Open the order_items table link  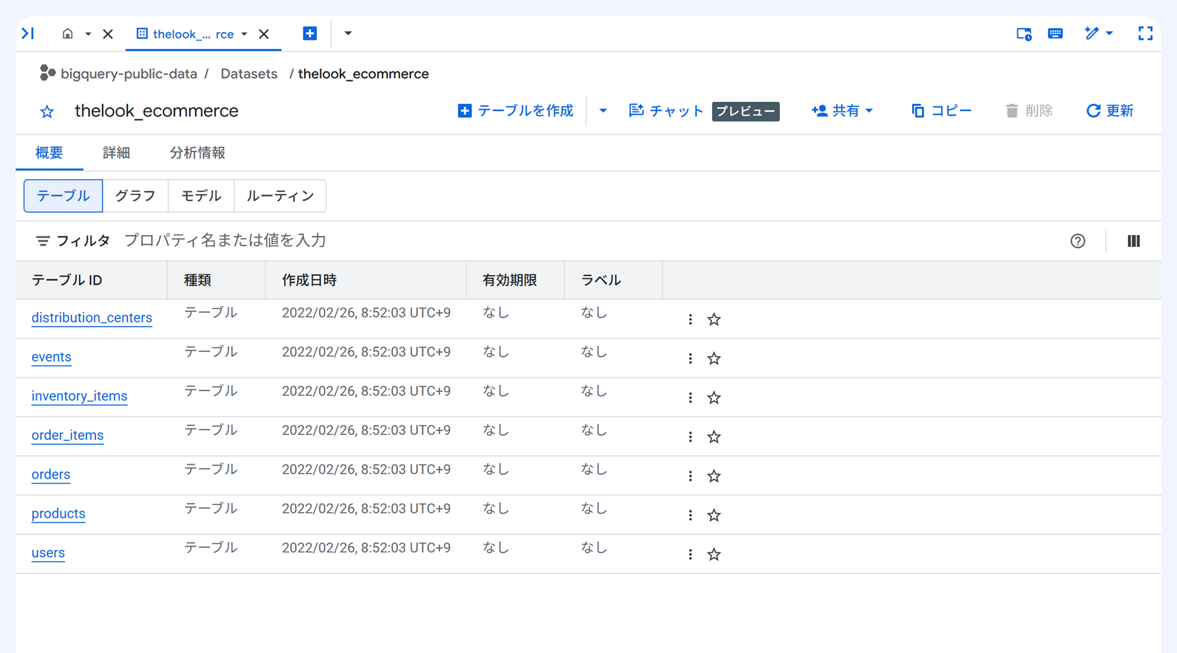point(67,436)
